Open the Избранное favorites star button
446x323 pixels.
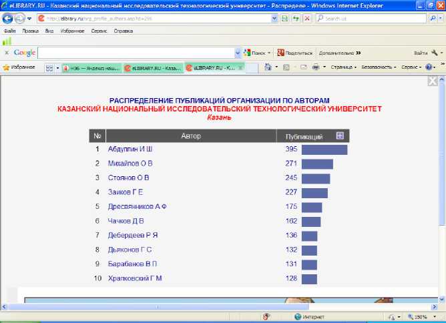(x=19, y=67)
